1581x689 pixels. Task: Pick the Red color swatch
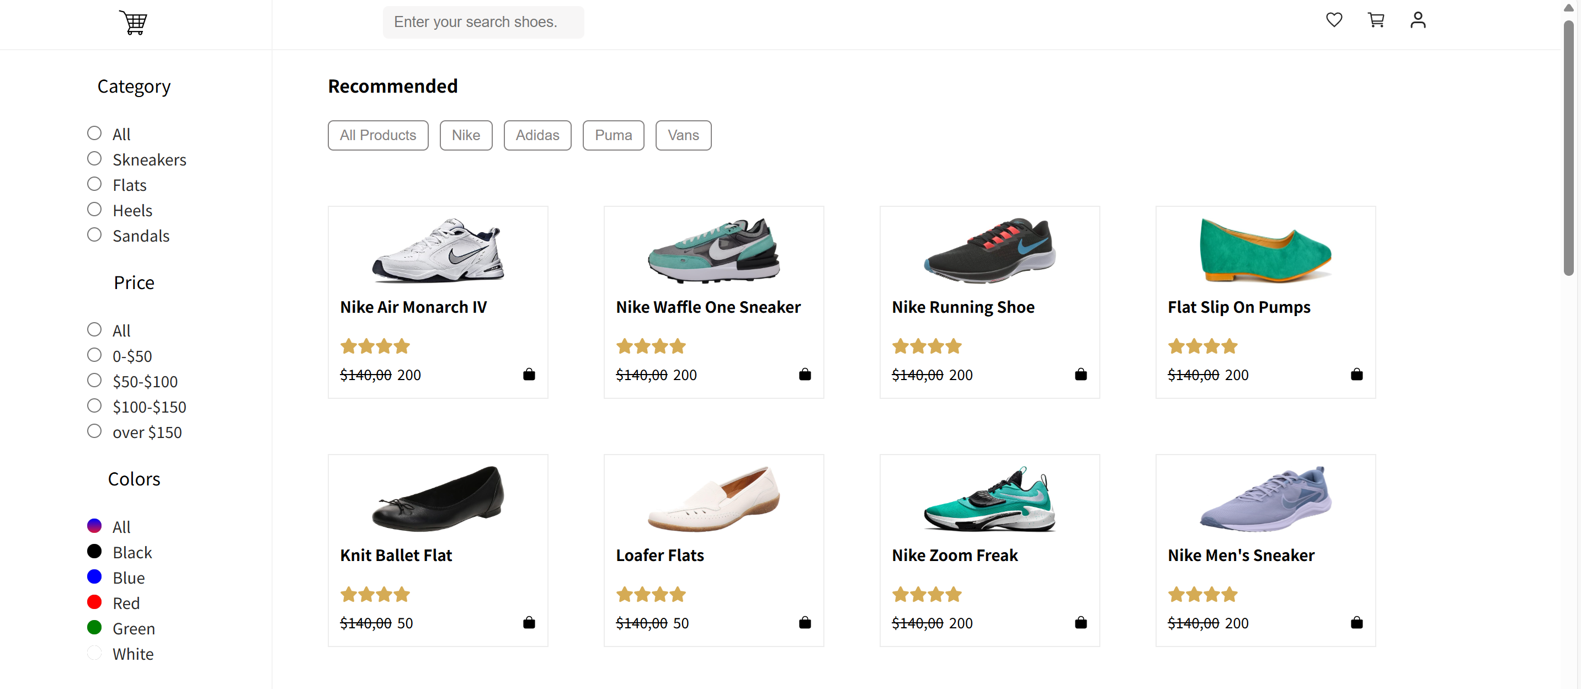(94, 602)
